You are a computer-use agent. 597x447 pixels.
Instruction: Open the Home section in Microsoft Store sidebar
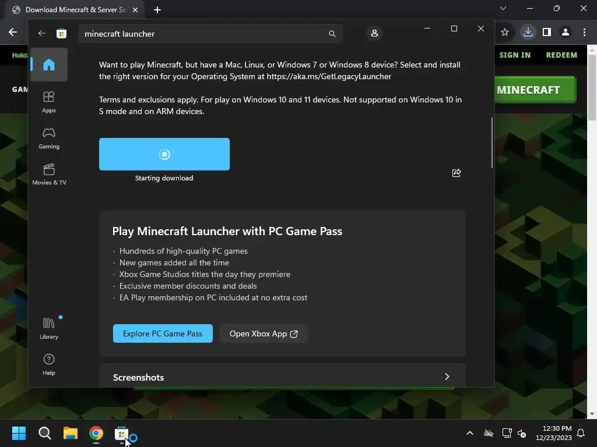coord(49,65)
